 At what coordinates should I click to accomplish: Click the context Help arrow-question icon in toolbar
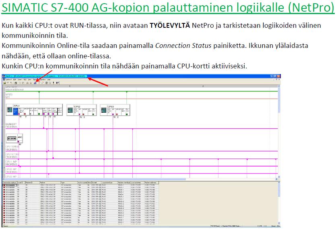pos(58,83)
